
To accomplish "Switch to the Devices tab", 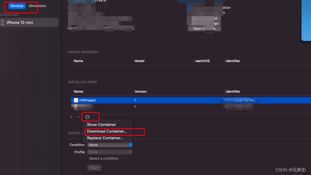I will (x=17, y=6).
